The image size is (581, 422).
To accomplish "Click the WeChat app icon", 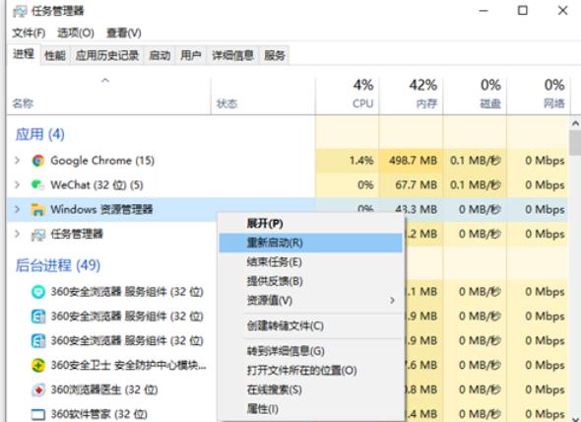I will [x=38, y=184].
